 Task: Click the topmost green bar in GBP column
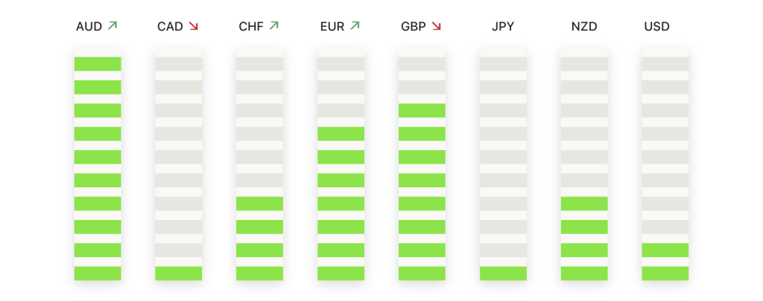click(x=422, y=111)
